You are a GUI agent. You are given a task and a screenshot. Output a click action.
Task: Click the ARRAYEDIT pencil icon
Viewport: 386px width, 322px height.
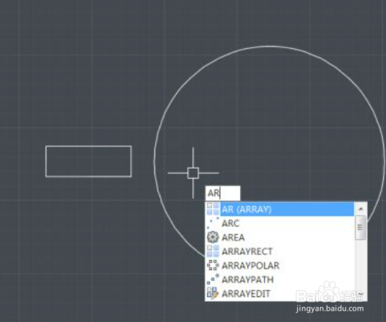(x=213, y=293)
